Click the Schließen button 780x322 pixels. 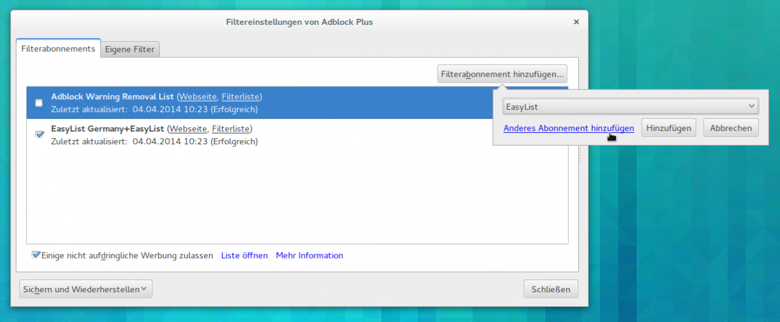(551, 289)
